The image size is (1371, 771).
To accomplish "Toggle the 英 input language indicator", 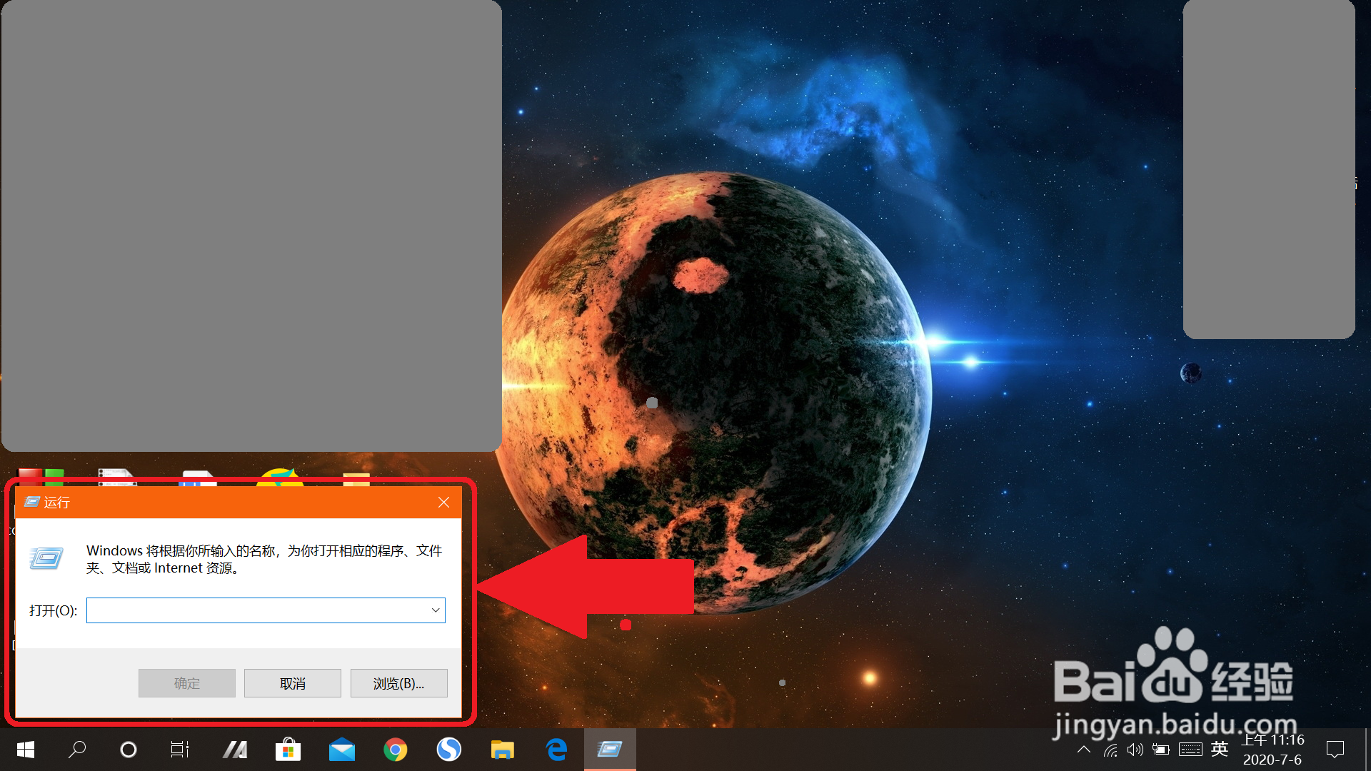I will 1220,749.
